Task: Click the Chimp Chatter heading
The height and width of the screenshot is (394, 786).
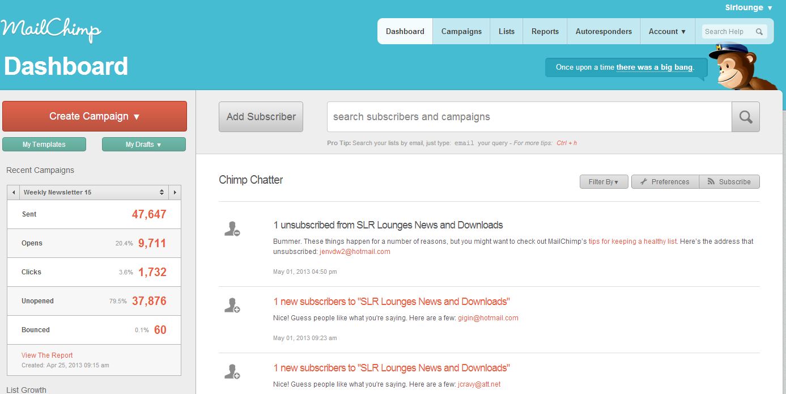Action: pos(251,180)
